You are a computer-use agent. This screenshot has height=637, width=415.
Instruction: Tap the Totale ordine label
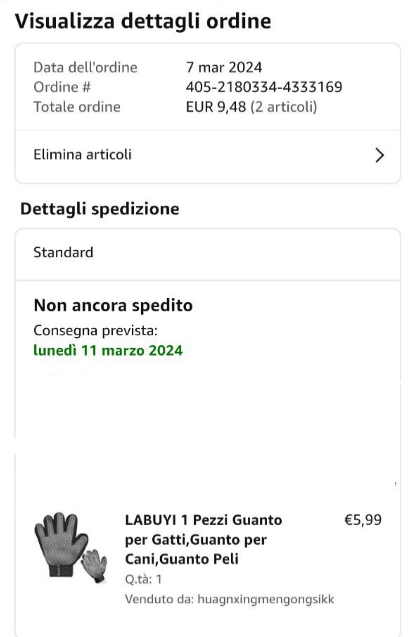point(77,106)
